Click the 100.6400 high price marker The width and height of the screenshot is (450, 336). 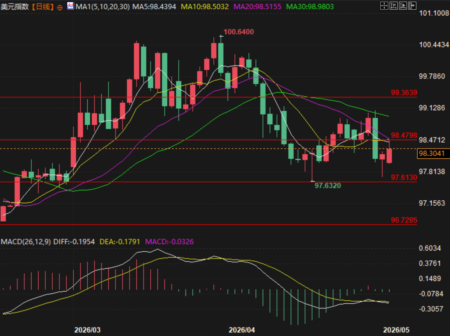(x=239, y=32)
